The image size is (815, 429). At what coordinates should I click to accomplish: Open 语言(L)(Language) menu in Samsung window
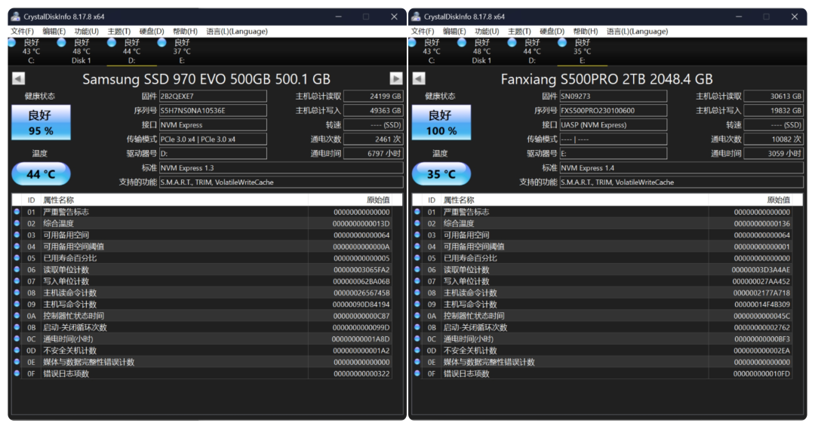click(236, 31)
